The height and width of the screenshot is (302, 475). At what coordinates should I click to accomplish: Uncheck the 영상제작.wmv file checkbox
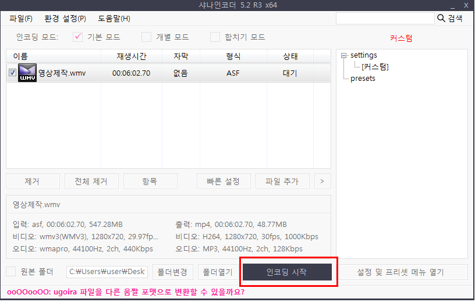click(12, 73)
